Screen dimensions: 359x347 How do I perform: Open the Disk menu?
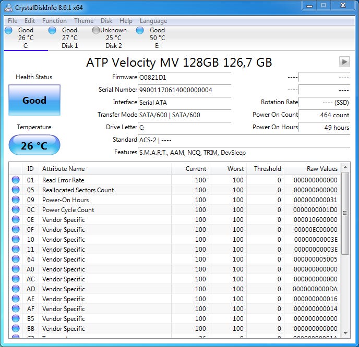pyautogui.click(x=106, y=21)
